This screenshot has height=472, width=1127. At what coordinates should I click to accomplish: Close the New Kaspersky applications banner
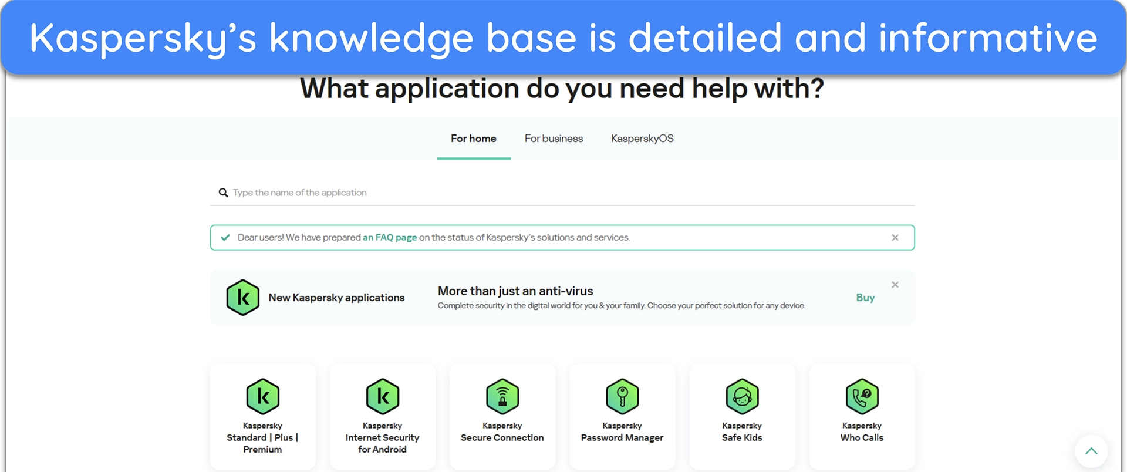tap(895, 285)
